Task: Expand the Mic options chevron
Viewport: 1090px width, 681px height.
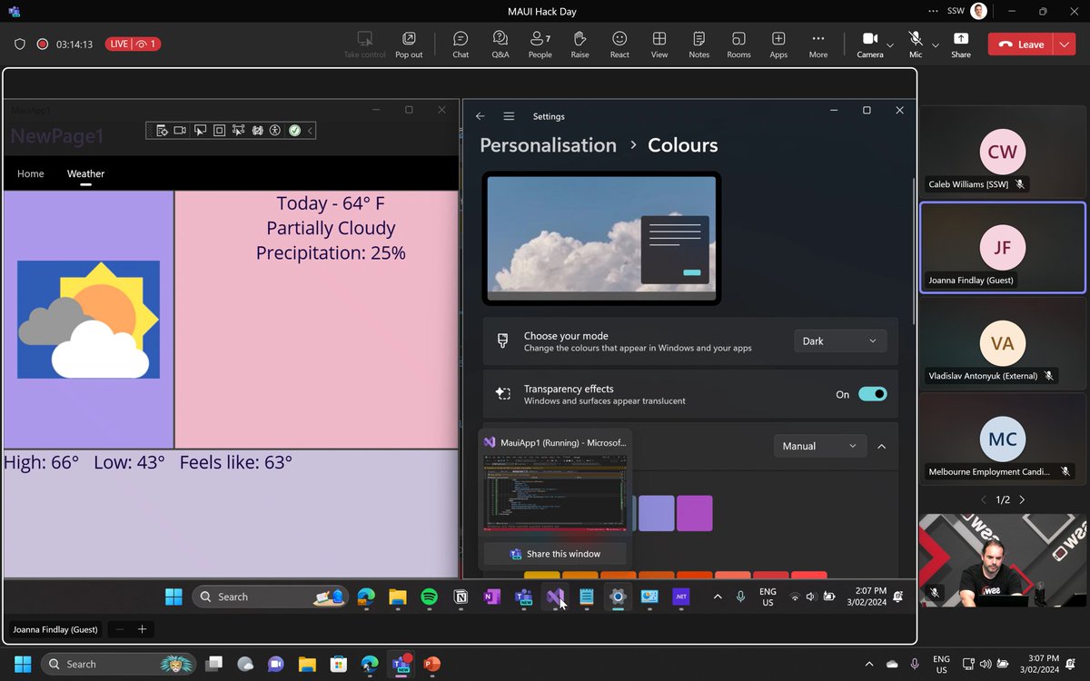Action: (x=936, y=44)
